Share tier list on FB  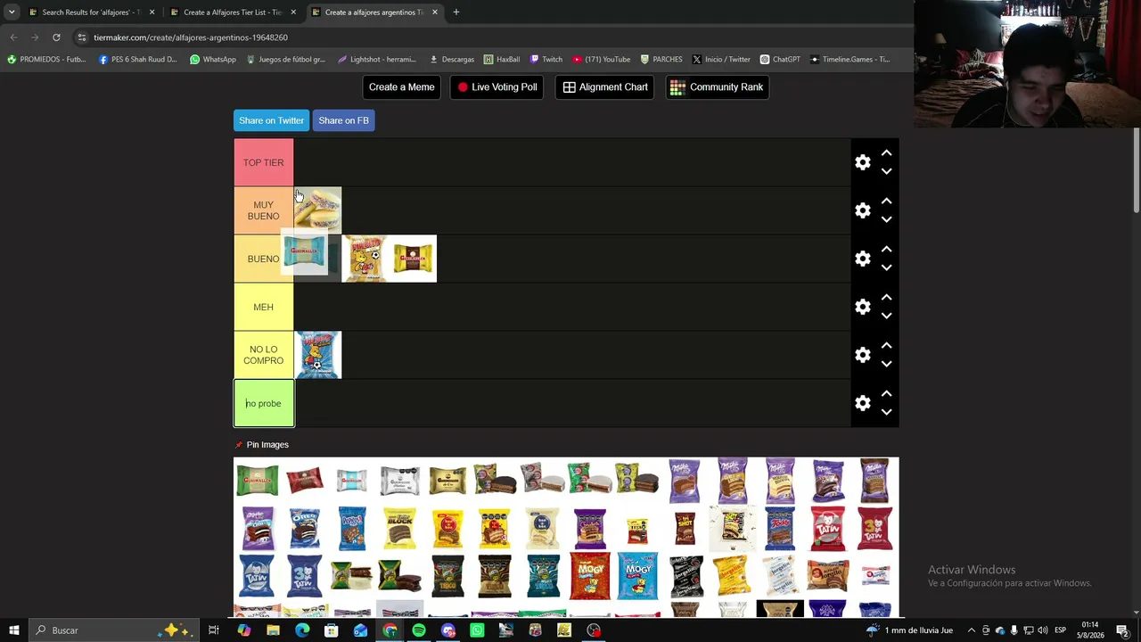click(x=343, y=120)
